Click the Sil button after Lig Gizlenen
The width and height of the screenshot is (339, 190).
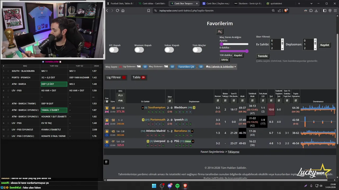point(145,67)
